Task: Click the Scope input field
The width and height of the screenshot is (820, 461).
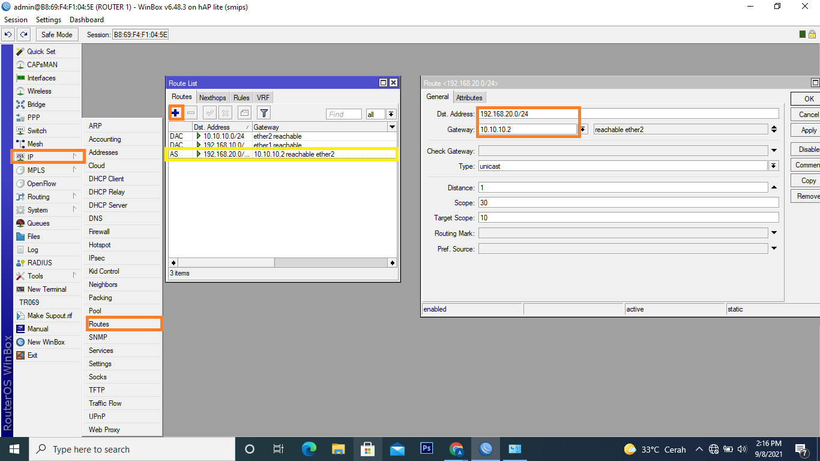Action: tap(629, 203)
